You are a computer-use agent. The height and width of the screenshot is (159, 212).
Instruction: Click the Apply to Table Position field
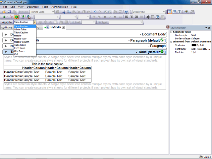click(24, 22)
